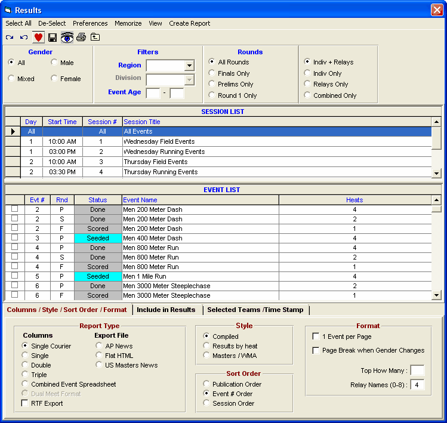The height and width of the screenshot is (423, 447).
Task: Click session list scroll down arrow
Action: [436, 173]
